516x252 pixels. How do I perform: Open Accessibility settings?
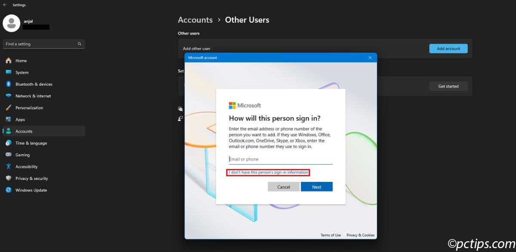[x=44, y=166]
